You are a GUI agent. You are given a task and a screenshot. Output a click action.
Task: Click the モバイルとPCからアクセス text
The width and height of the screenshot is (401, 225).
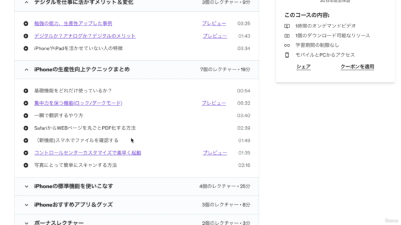coord(325,55)
